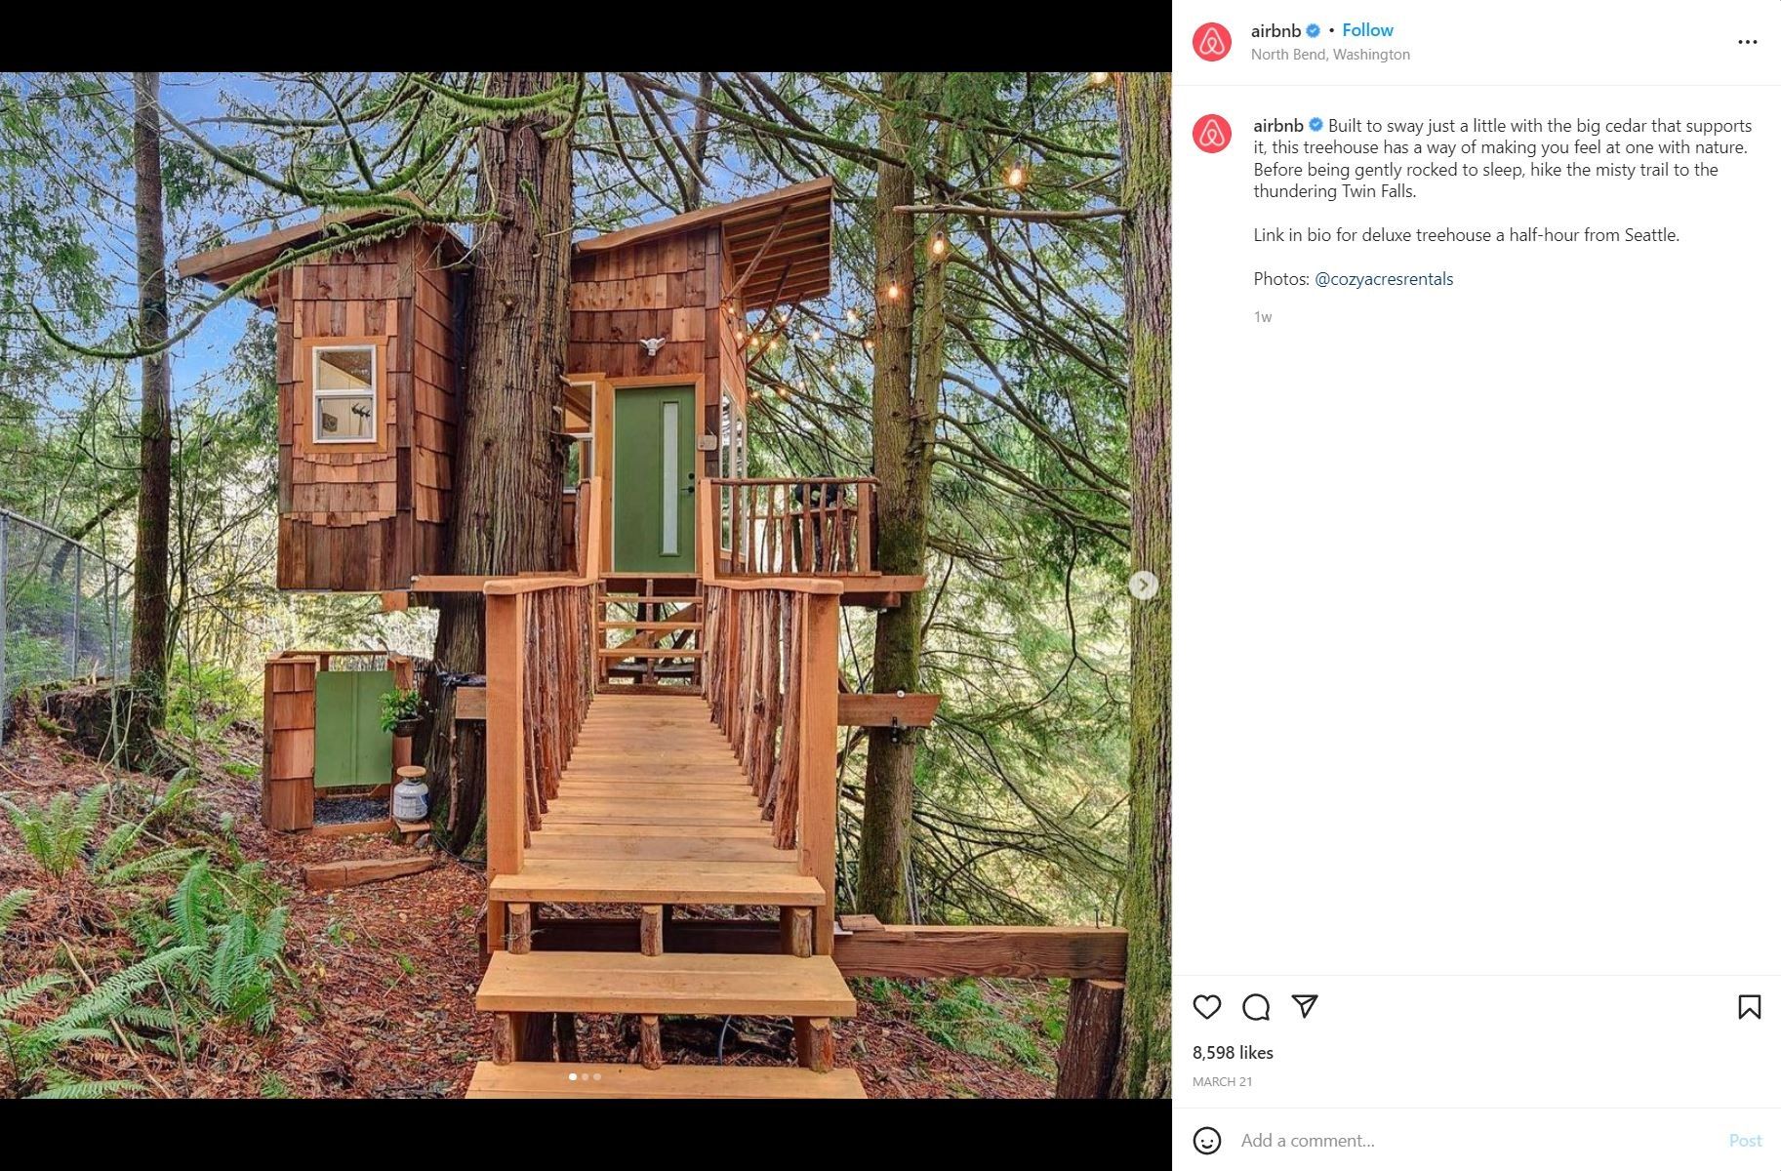Image resolution: width=1781 pixels, height=1171 pixels.
Task: Share post via paper plane icon
Action: [x=1305, y=1006]
